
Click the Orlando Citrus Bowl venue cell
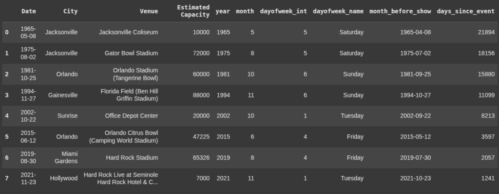123,136
